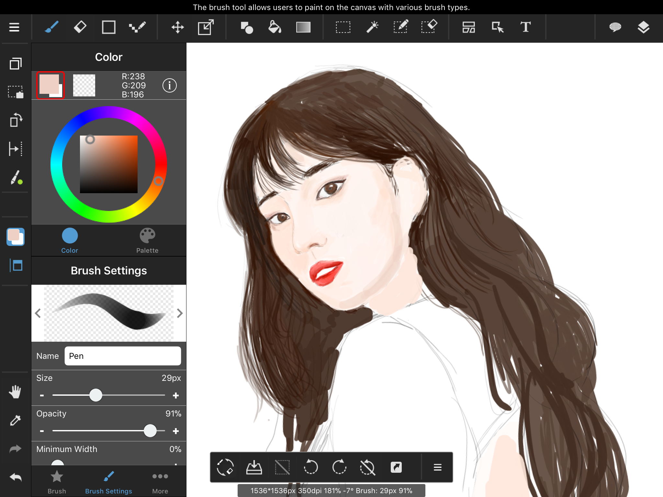Switch to the Palette tab

tap(147, 241)
